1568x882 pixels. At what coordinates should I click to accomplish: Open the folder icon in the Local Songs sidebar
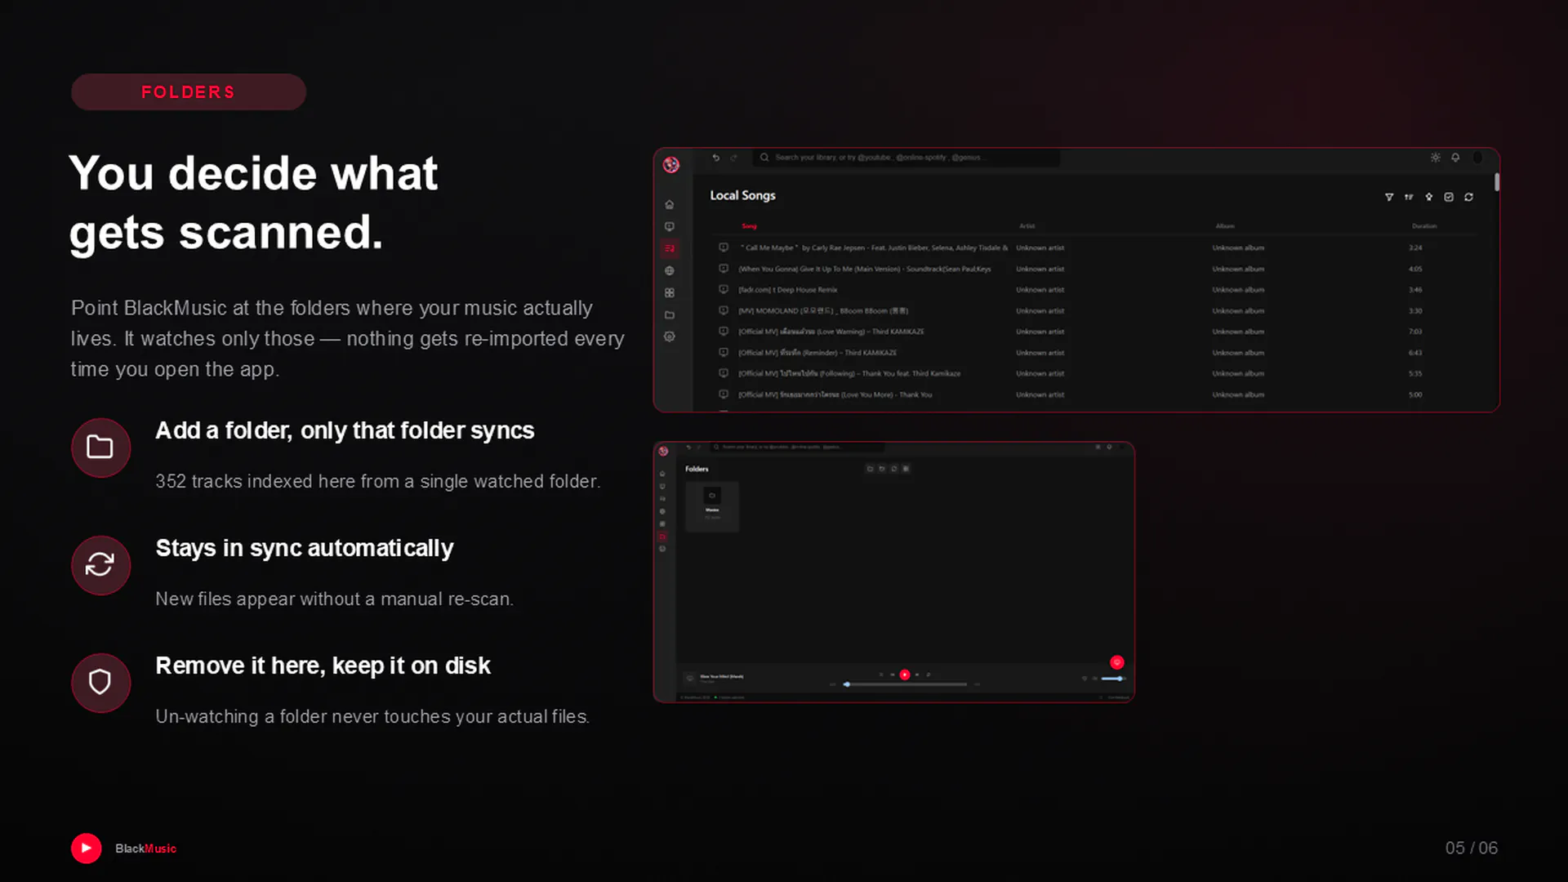click(x=670, y=314)
